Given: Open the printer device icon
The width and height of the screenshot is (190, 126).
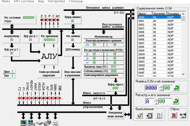Looking at the screenshot, I should [x=55, y=123].
